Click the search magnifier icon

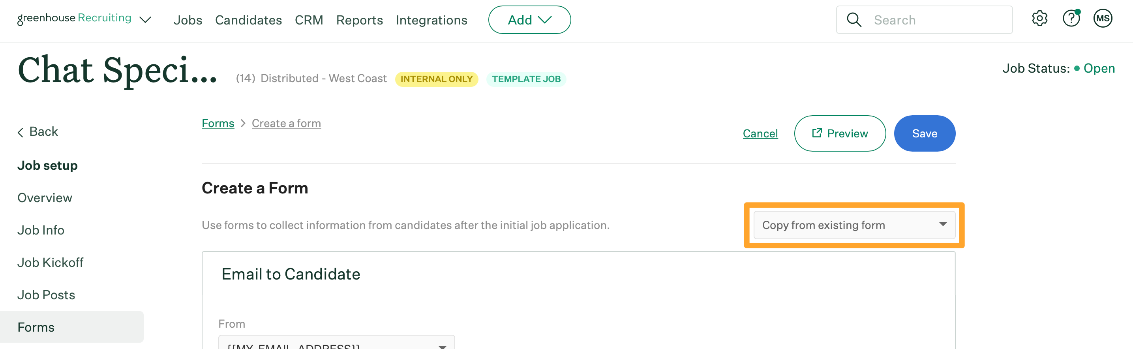(854, 20)
